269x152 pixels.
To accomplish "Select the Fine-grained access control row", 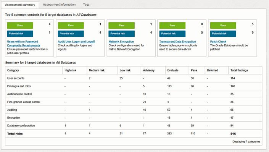I will [134, 102].
